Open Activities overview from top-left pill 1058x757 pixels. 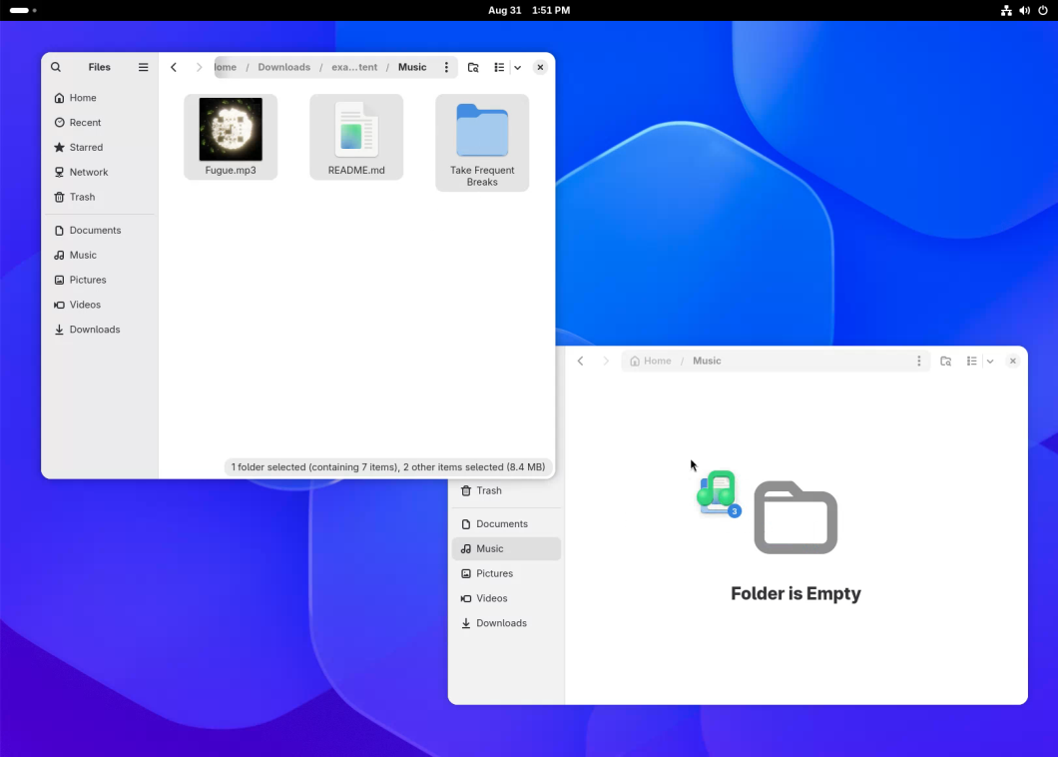point(23,10)
